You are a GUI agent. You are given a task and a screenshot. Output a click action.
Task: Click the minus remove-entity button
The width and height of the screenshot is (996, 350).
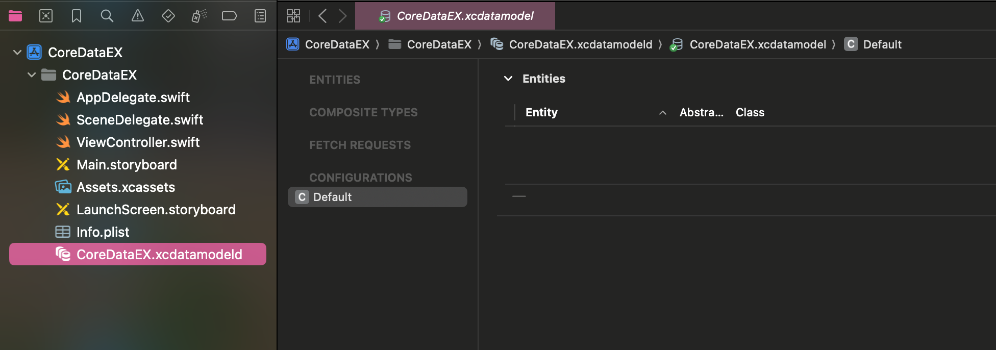(519, 196)
